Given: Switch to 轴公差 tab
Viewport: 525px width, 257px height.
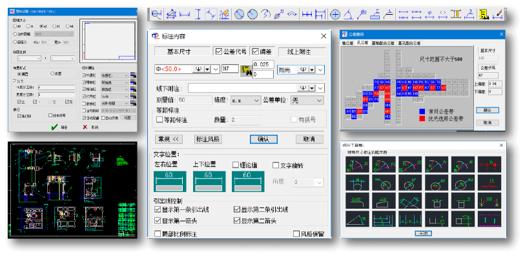Looking at the screenshot, I should pos(347,43).
